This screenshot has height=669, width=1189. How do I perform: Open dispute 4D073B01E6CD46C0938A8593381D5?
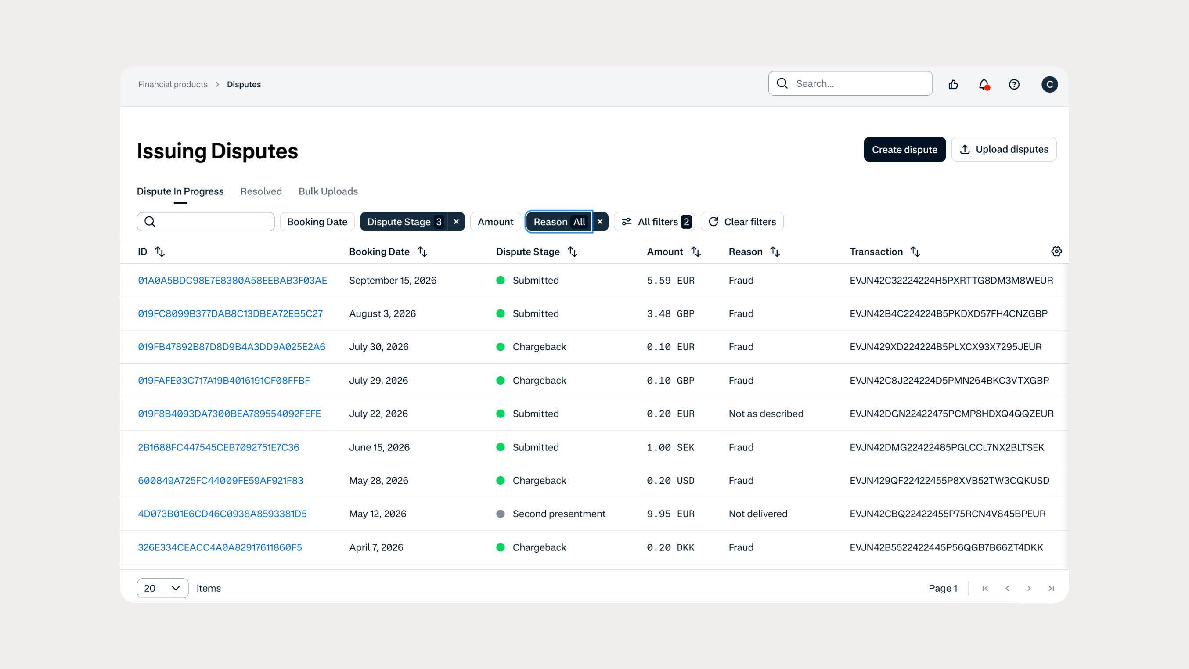[222, 514]
